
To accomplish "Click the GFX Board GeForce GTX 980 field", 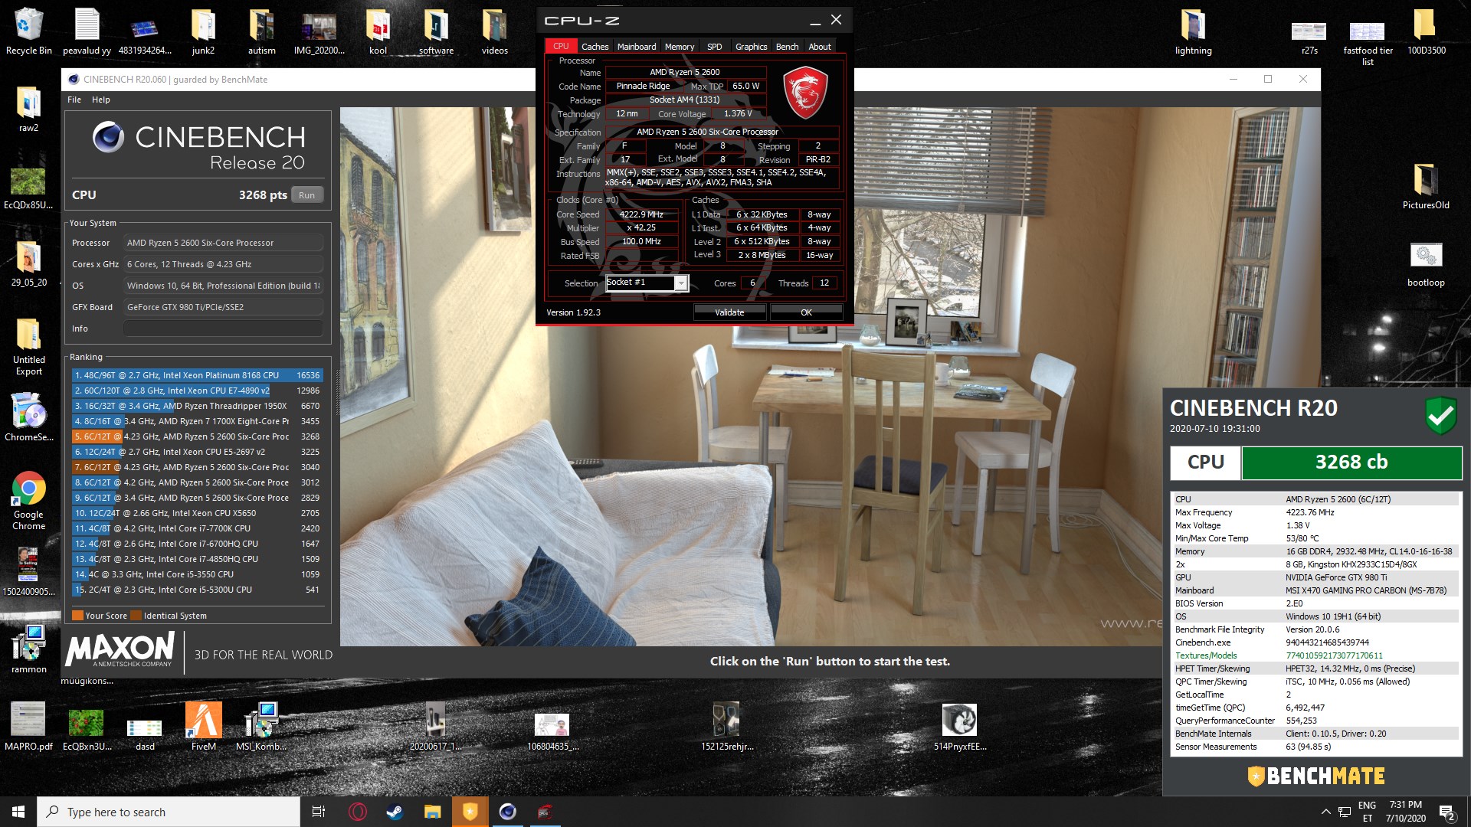I will point(223,307).
